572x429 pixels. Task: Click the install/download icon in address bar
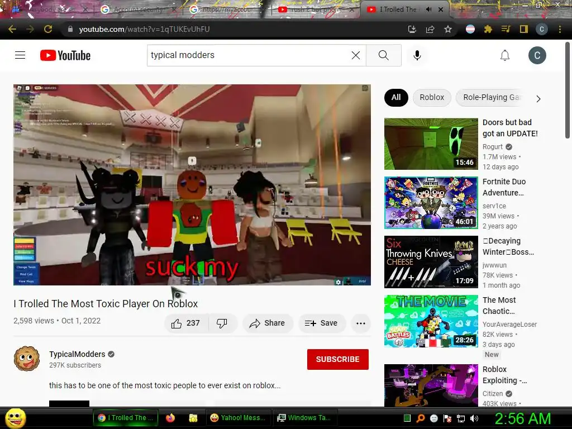tap(412, 29)
